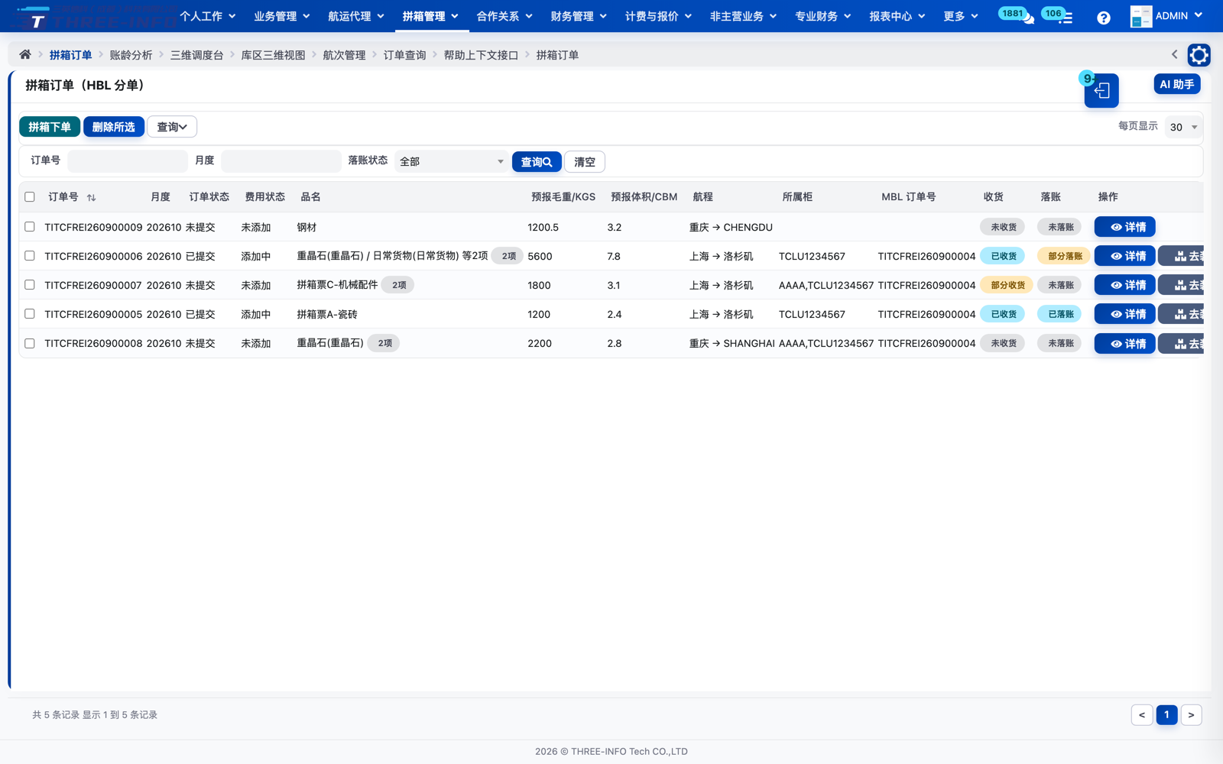Image resolution: width=1223 pixels, height=764 pixels.
Task: Open the help question mark icon
Action: [1103, 18]
